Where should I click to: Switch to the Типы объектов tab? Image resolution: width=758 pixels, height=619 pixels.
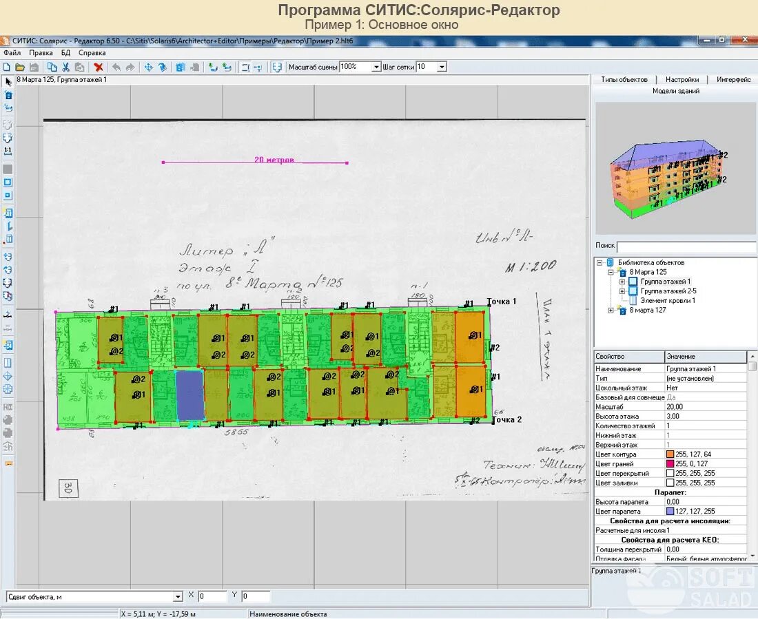click(624, 79)
